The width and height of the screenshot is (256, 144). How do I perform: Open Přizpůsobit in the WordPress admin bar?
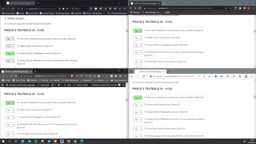pyautogui.click(x=43, y=85)
